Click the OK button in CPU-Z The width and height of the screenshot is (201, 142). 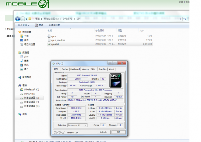118,132
